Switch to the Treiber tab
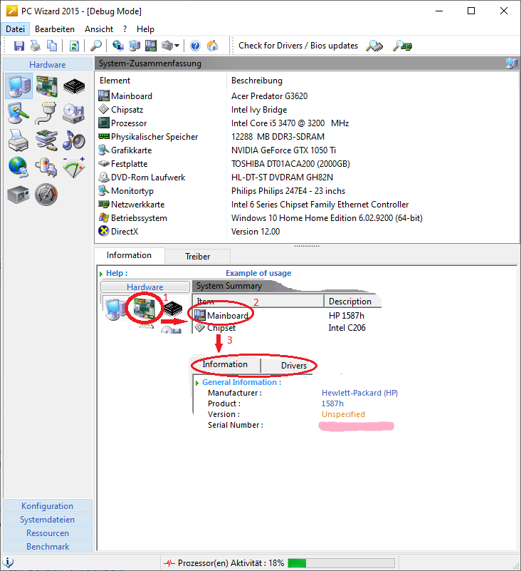521x571 pixels. pos(197,257)
